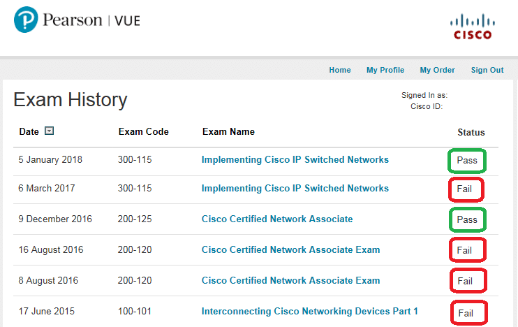
Task: Click exam code 200-120 for 8 August 2016
Action: click(x=135, y=281)
